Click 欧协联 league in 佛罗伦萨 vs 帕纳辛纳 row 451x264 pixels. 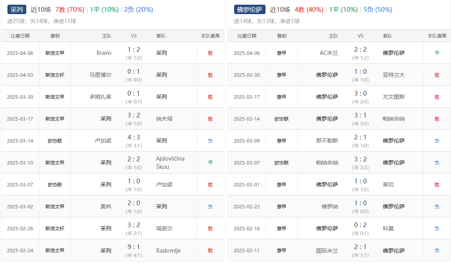pyautogui.click(x=281, y=119)
